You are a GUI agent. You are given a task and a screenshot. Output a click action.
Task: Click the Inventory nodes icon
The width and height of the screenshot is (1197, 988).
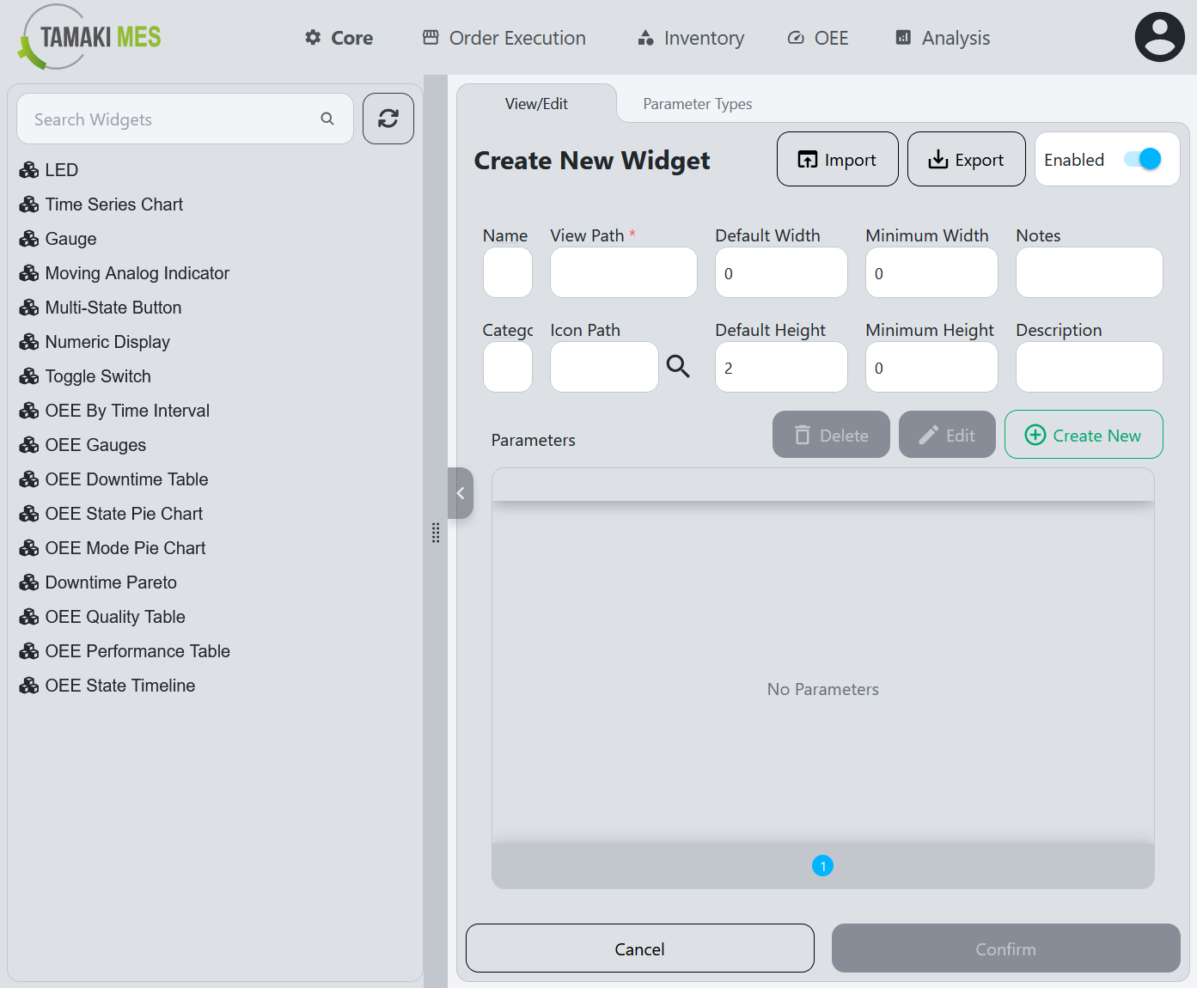[x=645, y=38]
